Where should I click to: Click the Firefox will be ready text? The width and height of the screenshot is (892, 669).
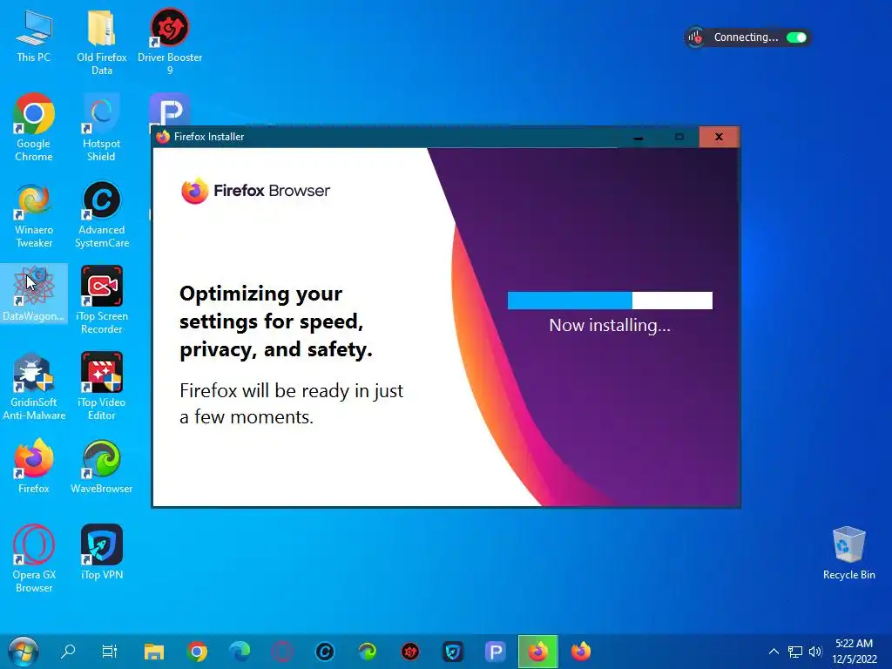coord(291,403)
